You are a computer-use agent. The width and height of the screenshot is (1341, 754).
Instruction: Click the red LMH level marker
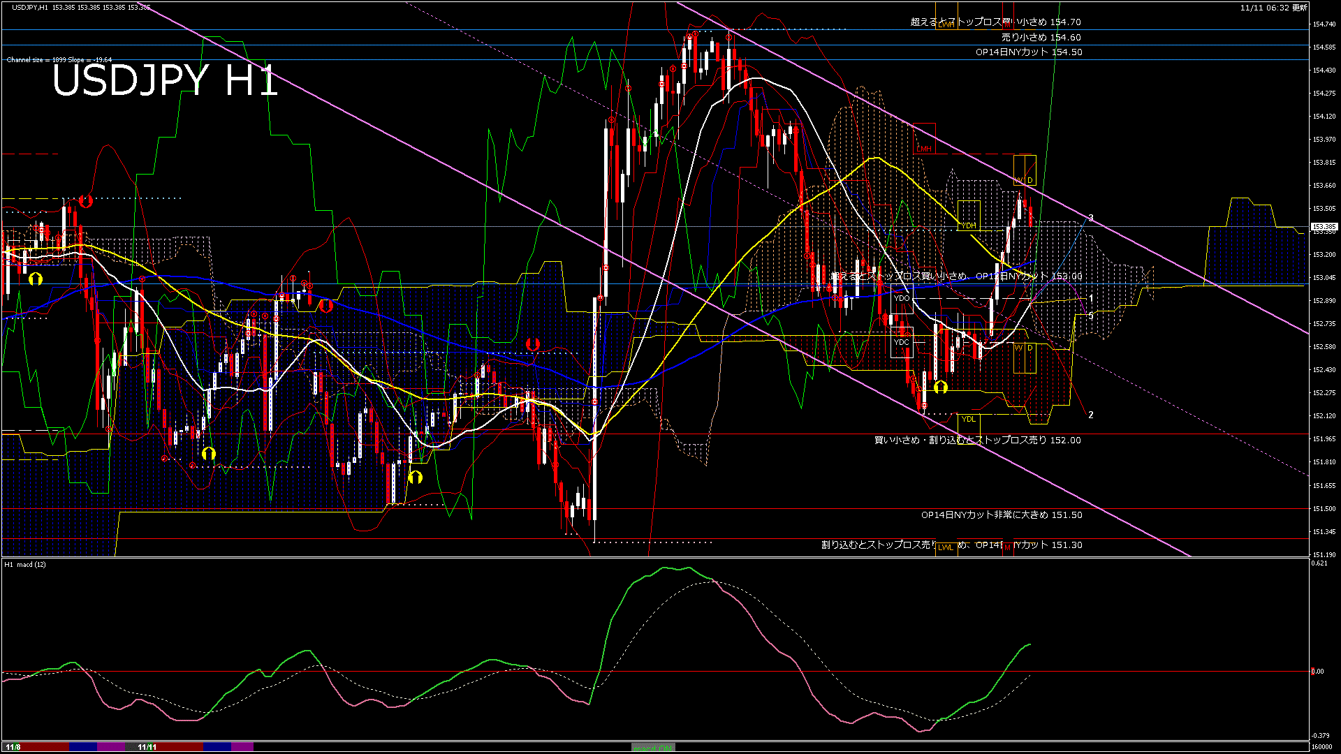(x=924, y=149)
